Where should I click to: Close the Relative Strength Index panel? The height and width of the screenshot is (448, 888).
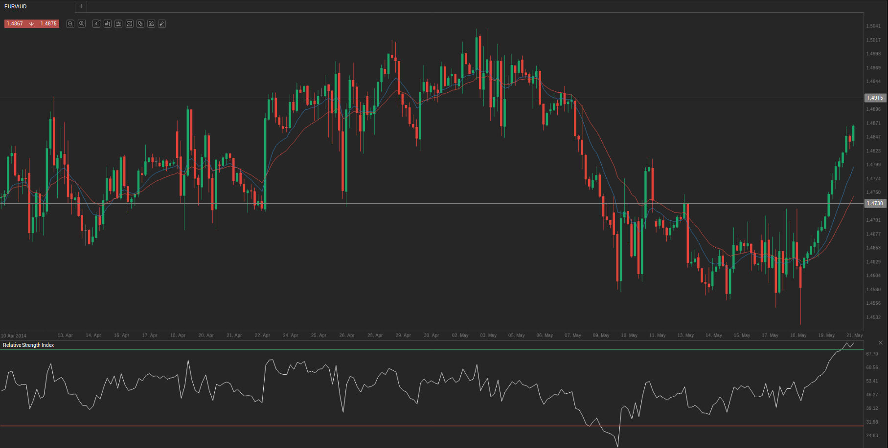coord(881,343)
